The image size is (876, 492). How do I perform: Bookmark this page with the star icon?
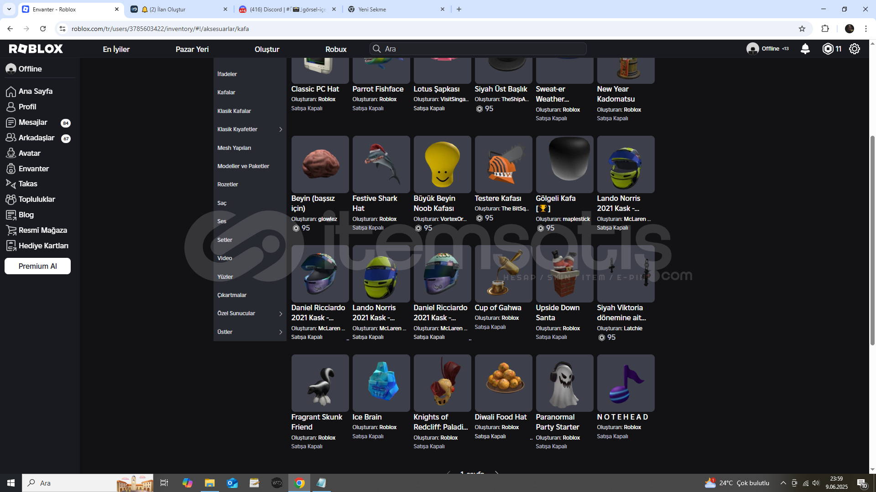(802, 29)
